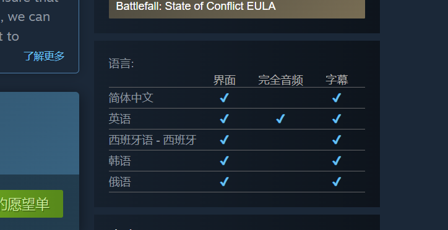Open the Battlefall: State of Conflict EULA
This screenshot has width=448, height=230.
click(237, 7)
